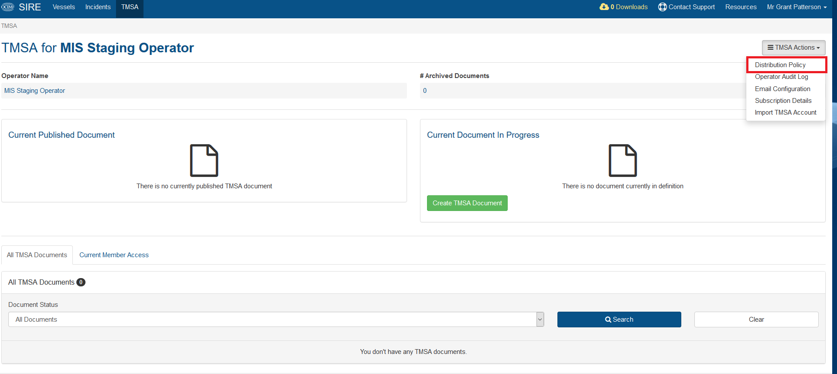This screenshot has width=837, height=374.
Task: Expand Mr Grant Patterson user menu
Action: pos(796,7)
